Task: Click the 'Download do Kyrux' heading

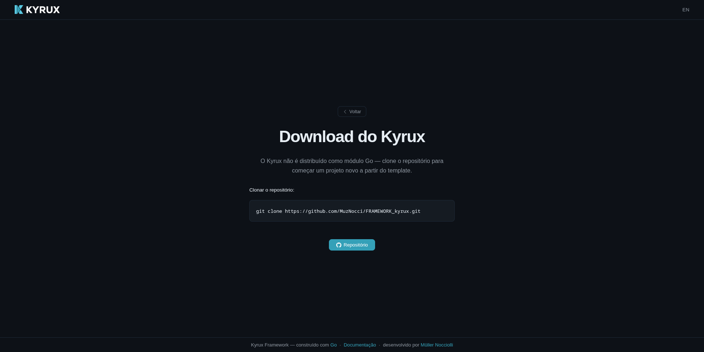Action: click(352, 137)
